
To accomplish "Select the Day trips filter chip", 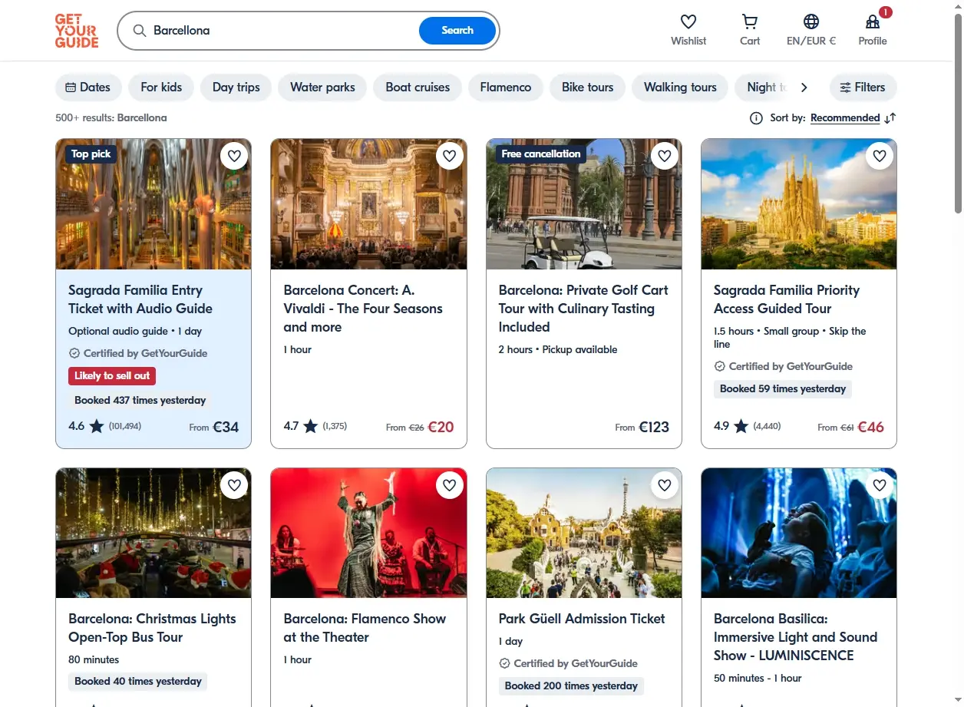I will tap(236, 88).
